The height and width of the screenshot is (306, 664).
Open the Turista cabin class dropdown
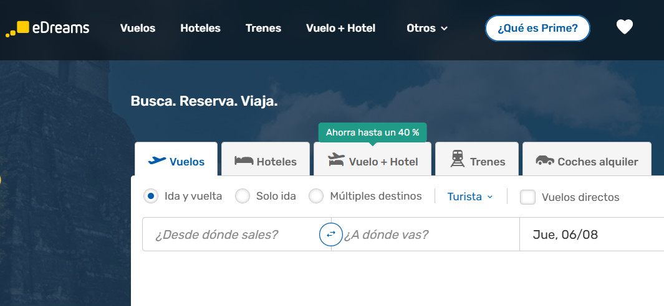[x=470, y=197]
